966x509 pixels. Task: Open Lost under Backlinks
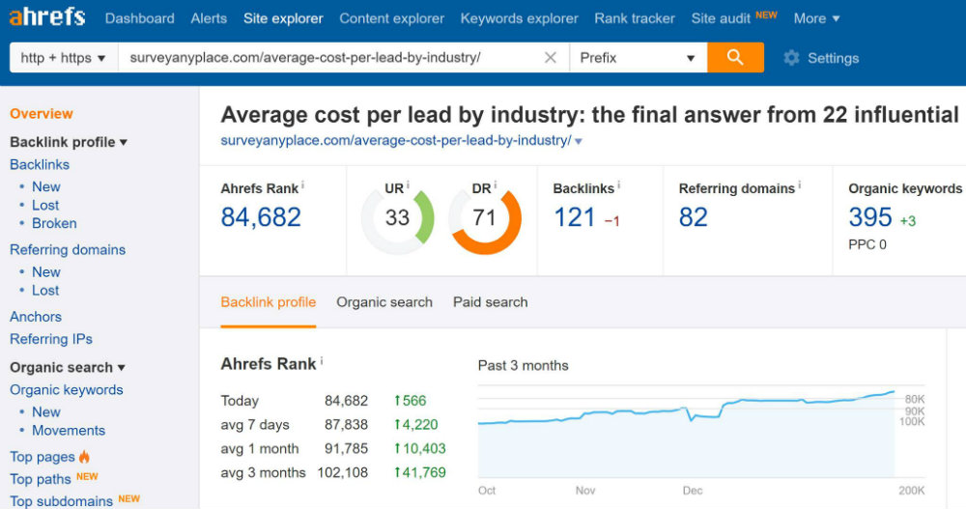pos(45,205)
